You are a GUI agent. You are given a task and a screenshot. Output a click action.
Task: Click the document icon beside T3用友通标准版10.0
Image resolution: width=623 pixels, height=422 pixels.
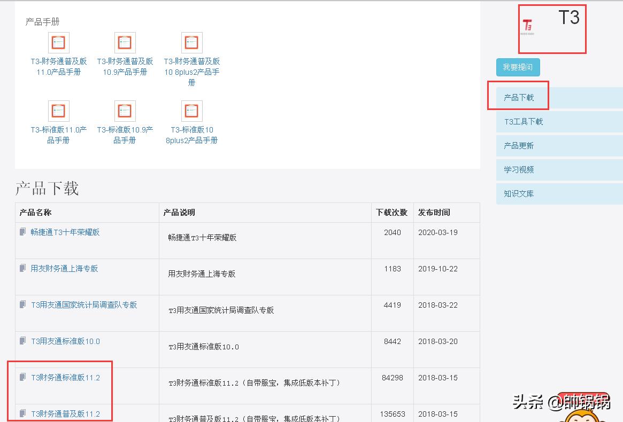(22, 341)
